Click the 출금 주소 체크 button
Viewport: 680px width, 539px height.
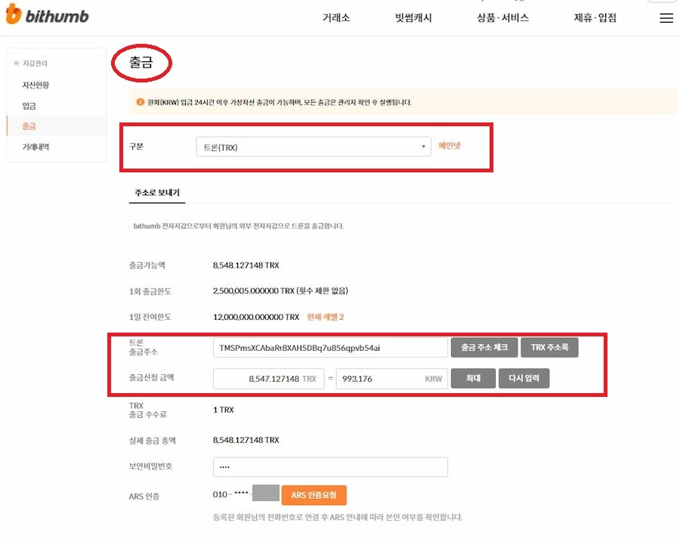(484, 347)
